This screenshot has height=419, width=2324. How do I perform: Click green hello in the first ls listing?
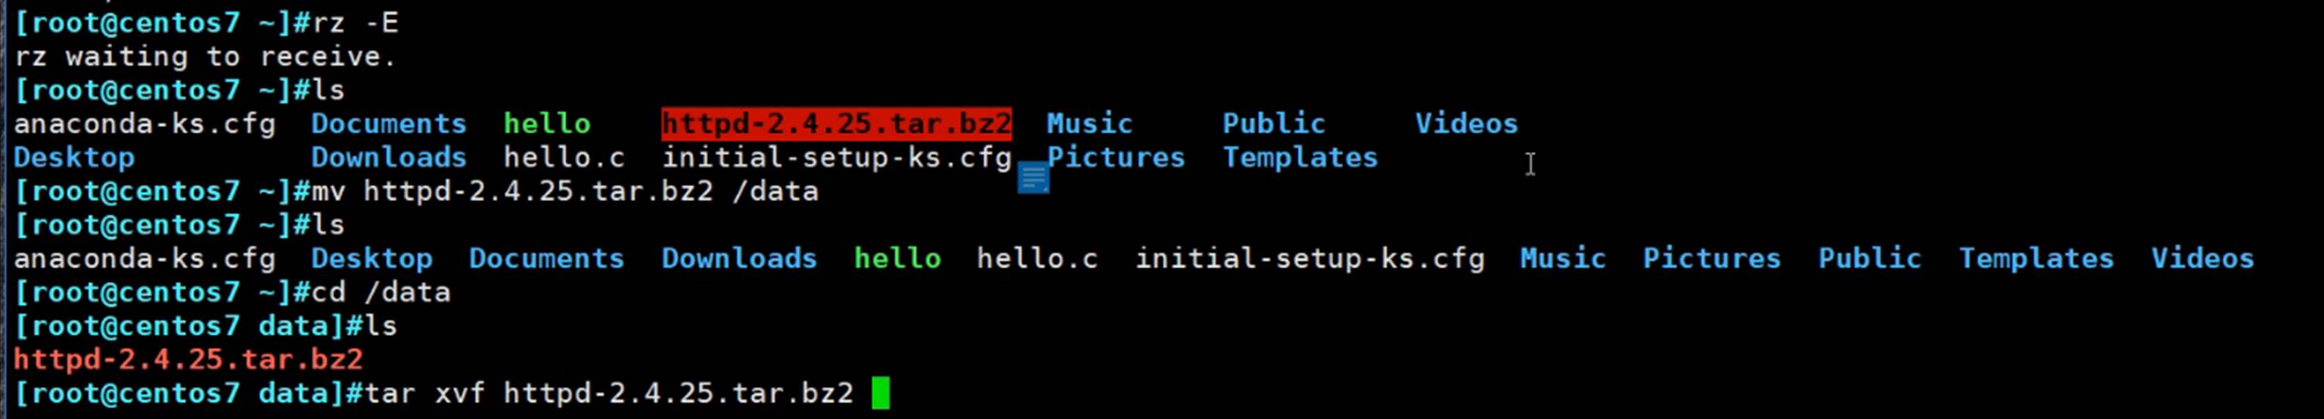coord(547,123)
